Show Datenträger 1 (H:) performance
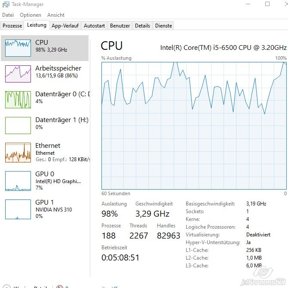The width and height of the screenshot is (288, 288). click(18, 125)
